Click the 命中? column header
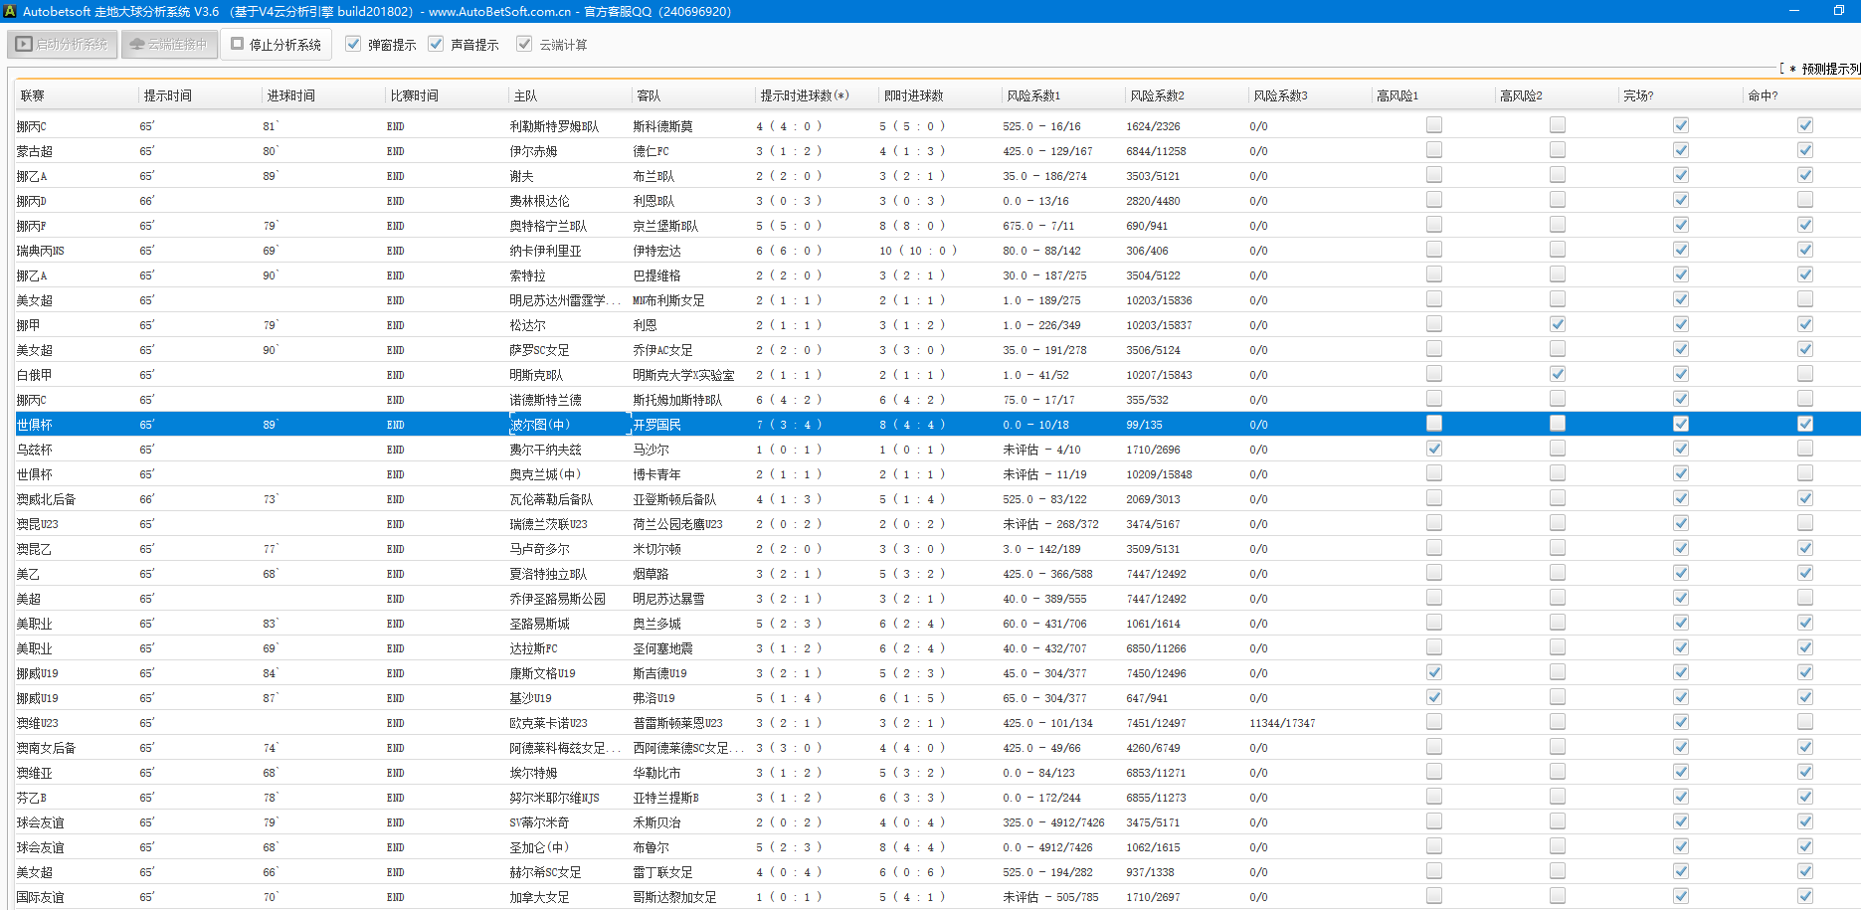This screenshot has height=910, width=1861. (1762, 95)
